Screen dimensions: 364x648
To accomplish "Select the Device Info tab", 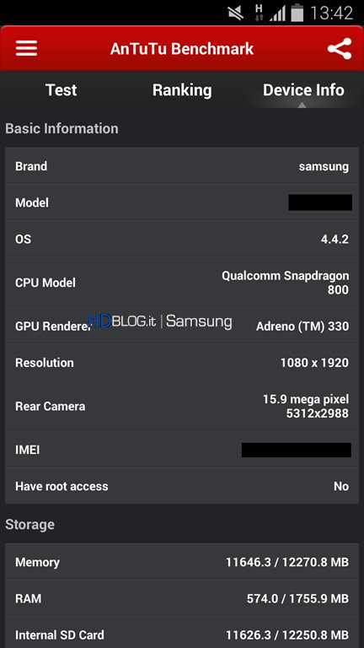I will (303, 90).
